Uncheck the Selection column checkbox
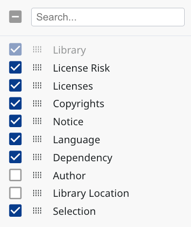The image size is (191, 227). [x=15, y=210]
